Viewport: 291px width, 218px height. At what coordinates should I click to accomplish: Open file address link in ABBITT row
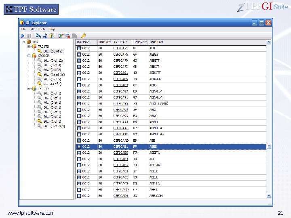pos(120,61)
